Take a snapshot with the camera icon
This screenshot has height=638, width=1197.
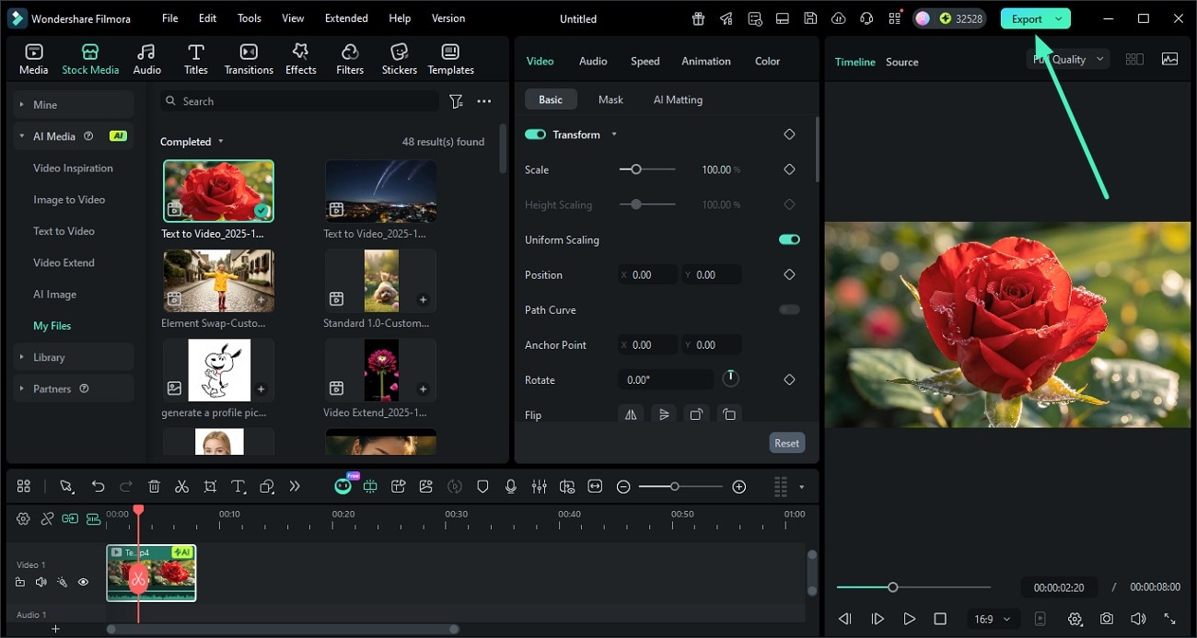point(1107,619)
